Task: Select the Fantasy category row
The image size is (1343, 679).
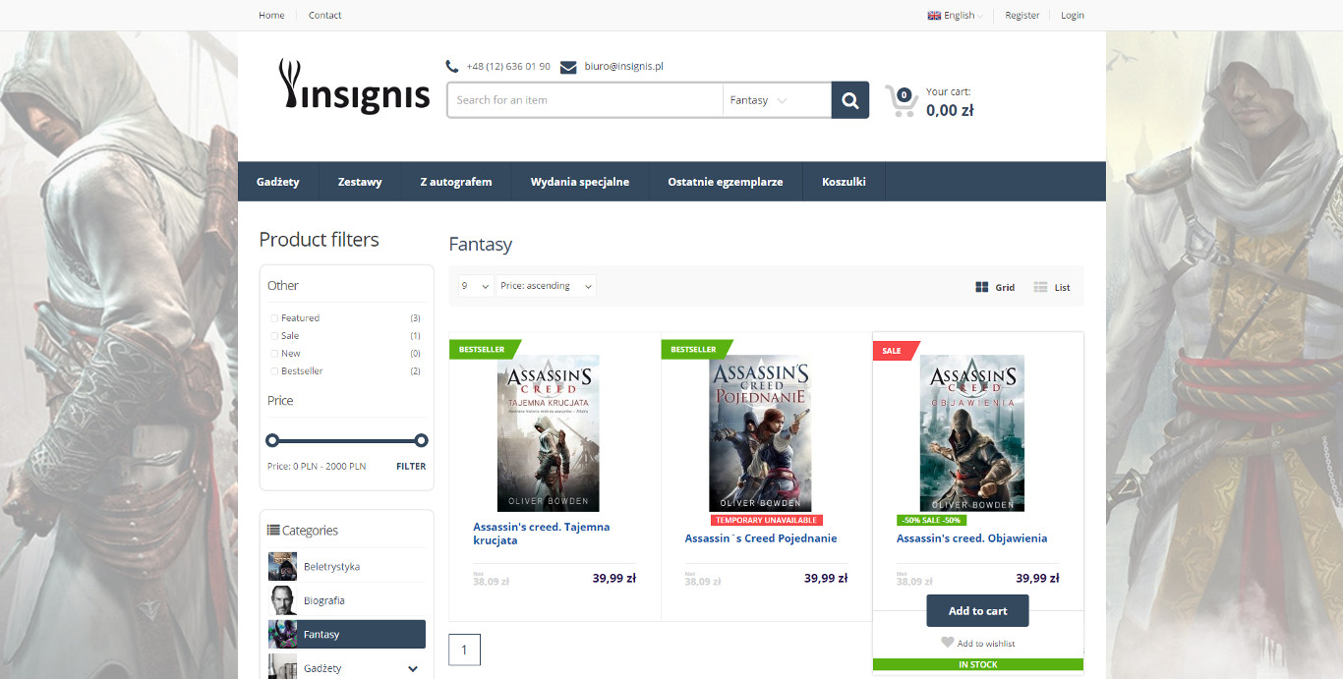Action: coord(347,634)
